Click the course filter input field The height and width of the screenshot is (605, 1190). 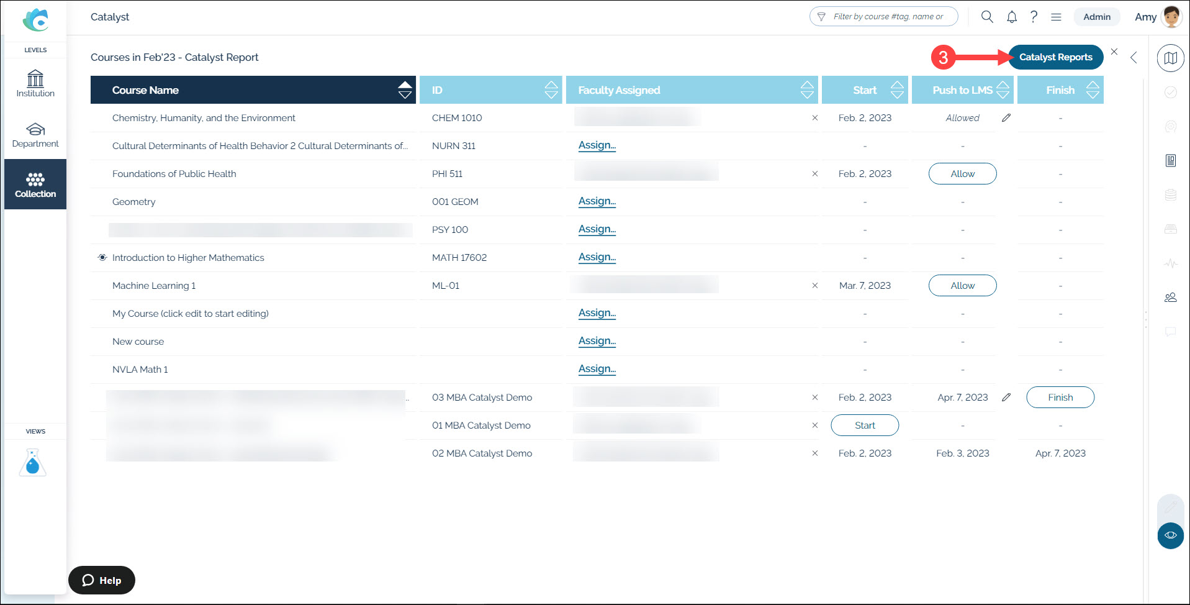tap(883, 17)
